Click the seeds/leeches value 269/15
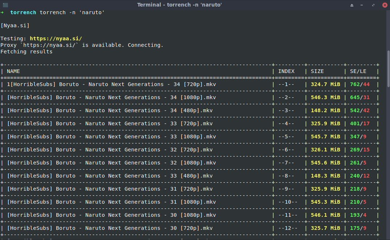This screenshot has width=390, height=240. tap(359, 150)
